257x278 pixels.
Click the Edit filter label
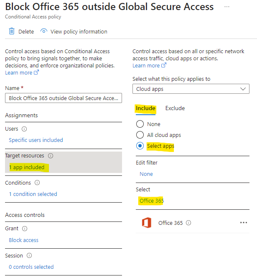tap(147, 162)
